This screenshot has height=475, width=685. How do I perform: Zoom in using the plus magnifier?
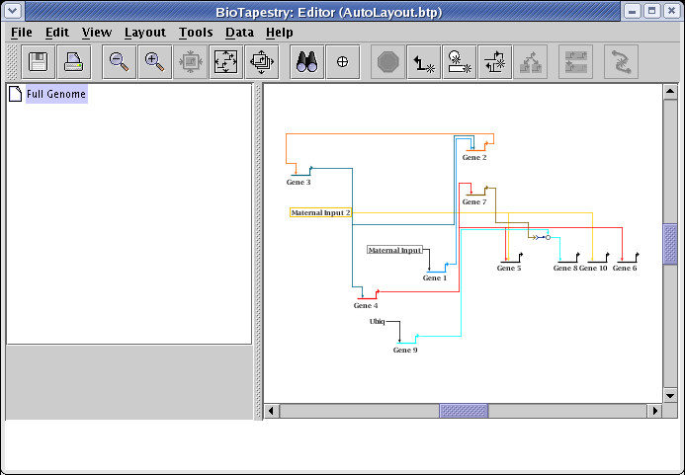pos(154,62)
